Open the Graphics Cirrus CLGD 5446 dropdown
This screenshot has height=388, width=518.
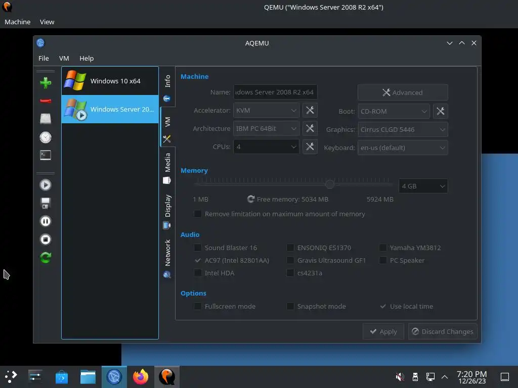tap(403, 129)
